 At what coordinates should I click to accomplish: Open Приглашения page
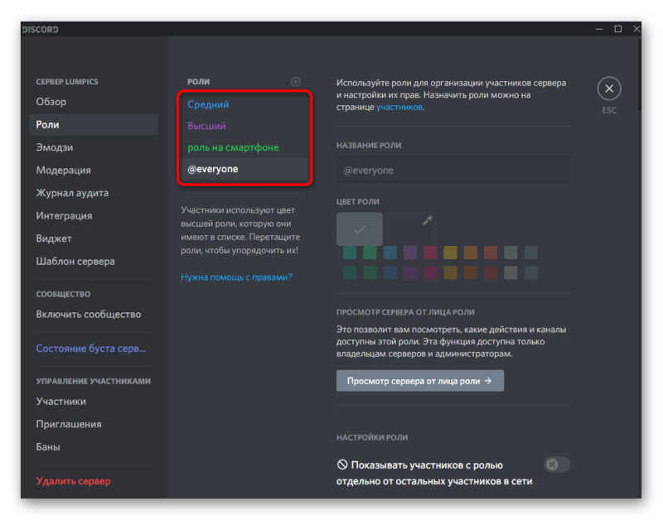(94, 424)
